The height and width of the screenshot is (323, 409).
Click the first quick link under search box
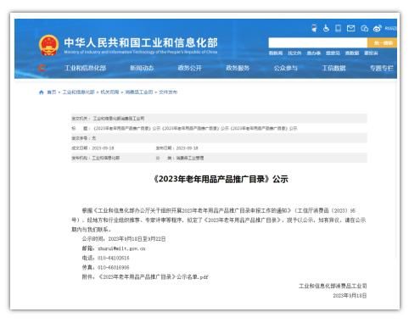276,53
